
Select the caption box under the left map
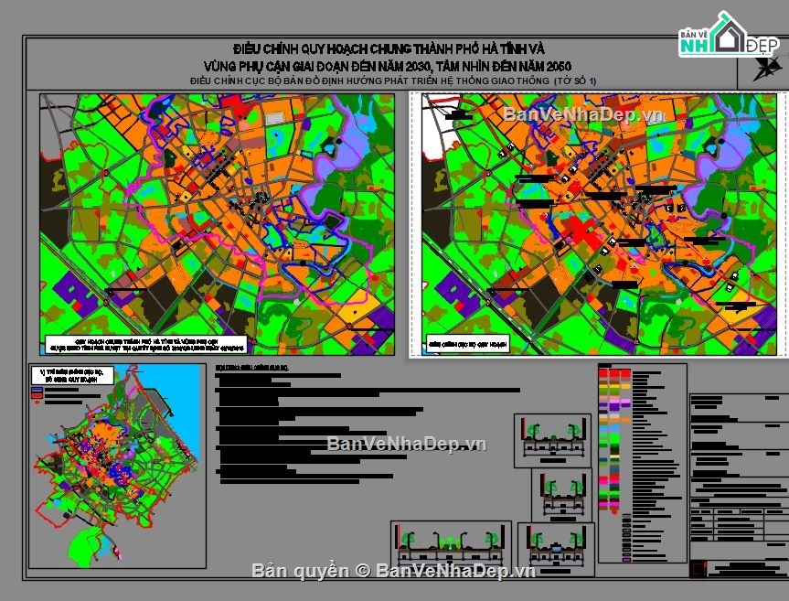click(x=146, y=346)
